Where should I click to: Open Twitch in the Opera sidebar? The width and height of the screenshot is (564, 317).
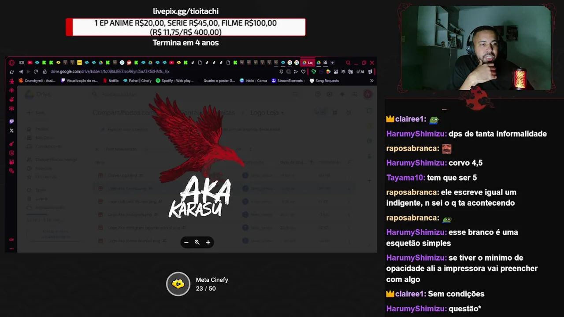click(x=11, y=122)
